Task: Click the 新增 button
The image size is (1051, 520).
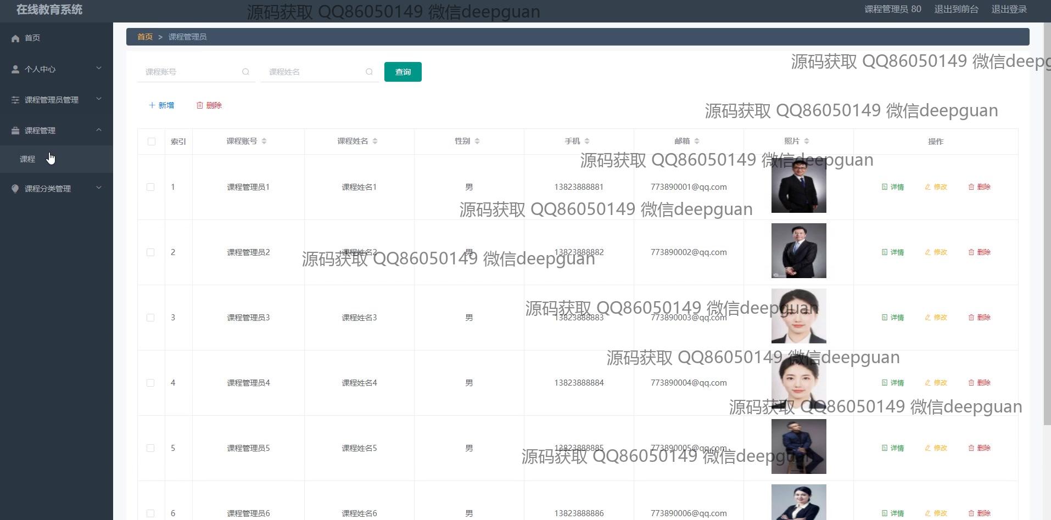Action: tap(161, 105)
